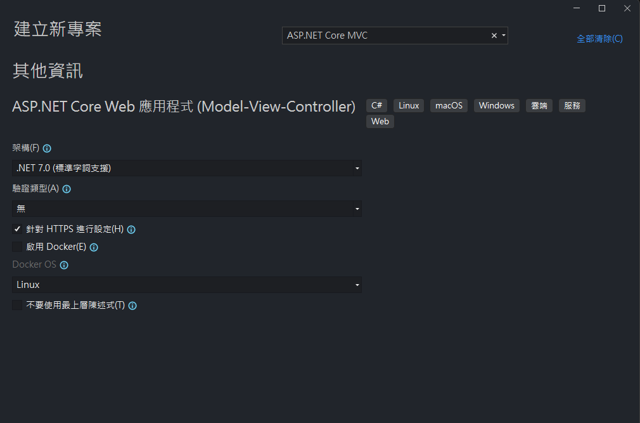Enable the 啟用 Docker checkbox

pos(17,247)
